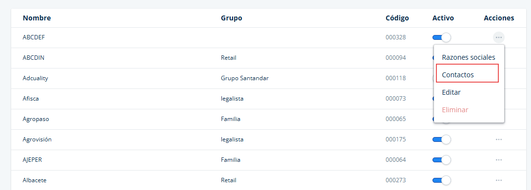Sort by the Nombre column header
The width and height of the screenshot is (531, 190).
click(37, 18)
